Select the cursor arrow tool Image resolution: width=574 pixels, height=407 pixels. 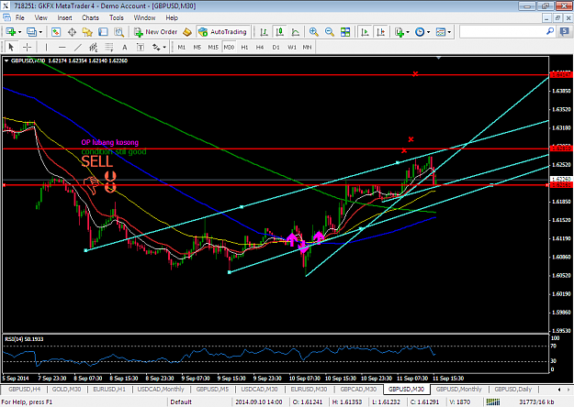tap(11, 47)
